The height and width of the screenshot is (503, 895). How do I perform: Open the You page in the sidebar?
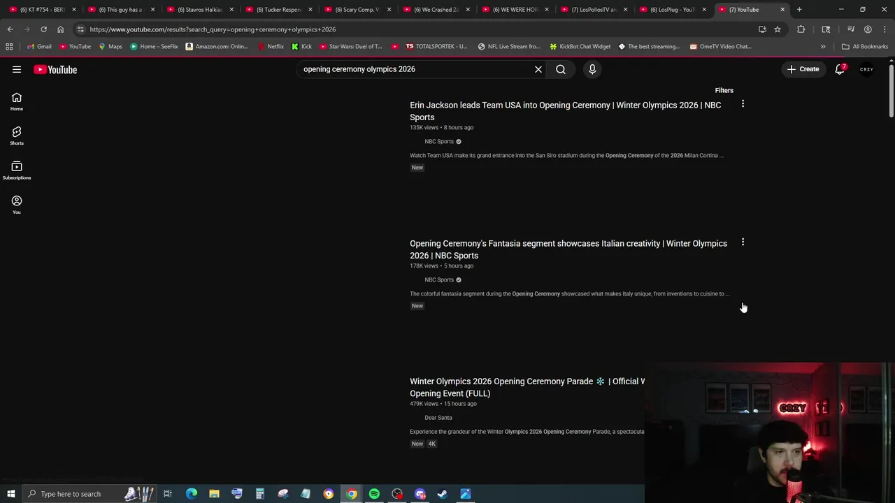pos(17,204)
